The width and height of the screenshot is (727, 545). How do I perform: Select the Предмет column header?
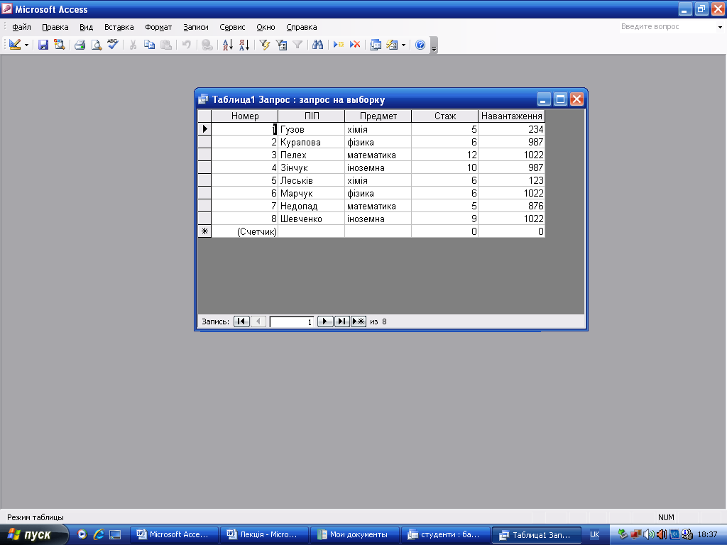(x=378, y=116)
